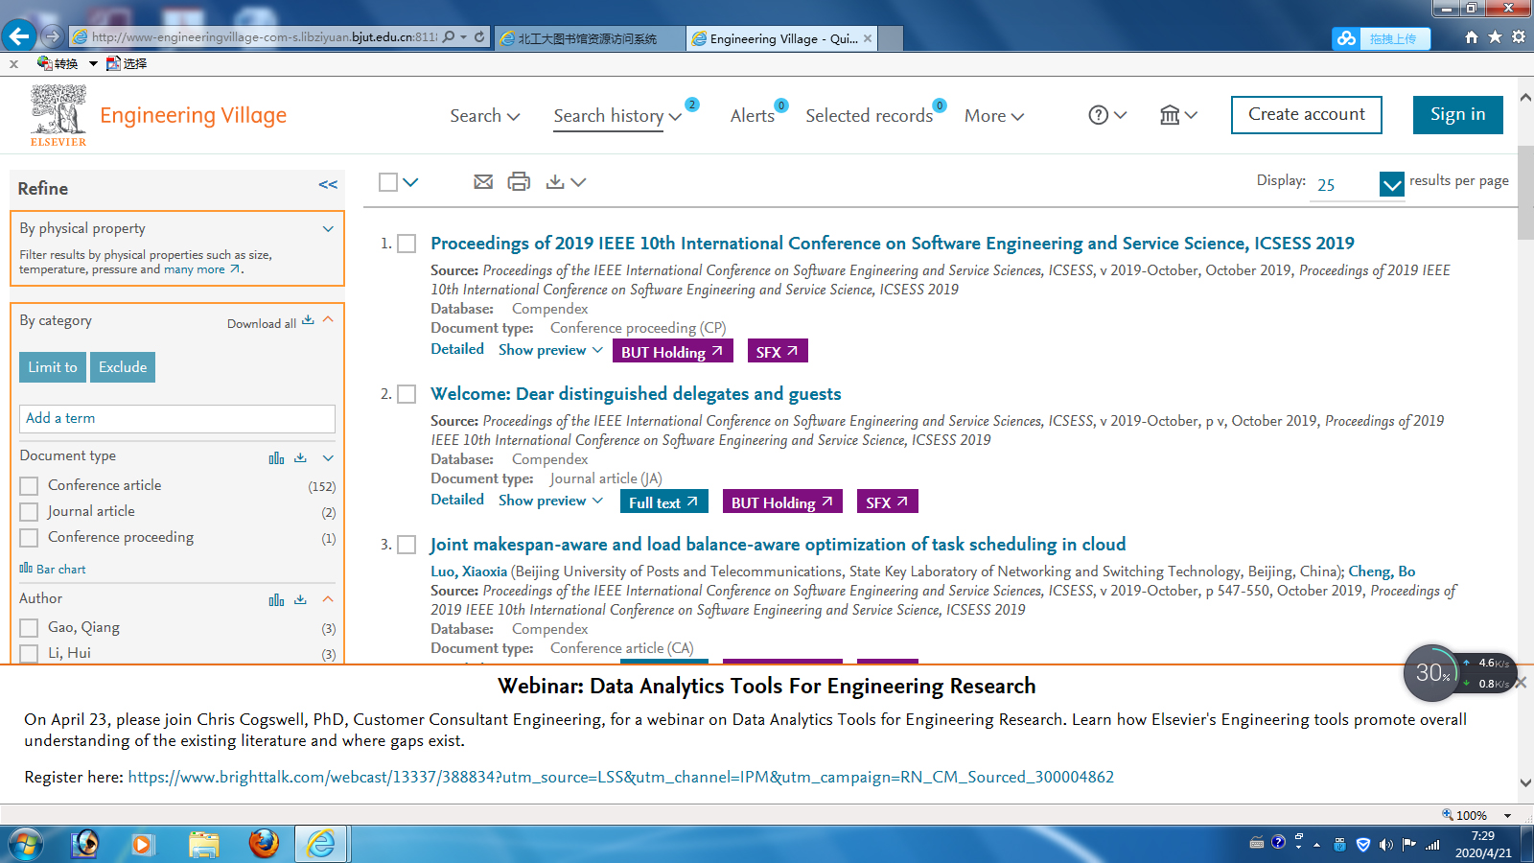The height and width of the screenshot is (863, 1534).
Task: Click the Sign in button
Action: coord(1457,114)
